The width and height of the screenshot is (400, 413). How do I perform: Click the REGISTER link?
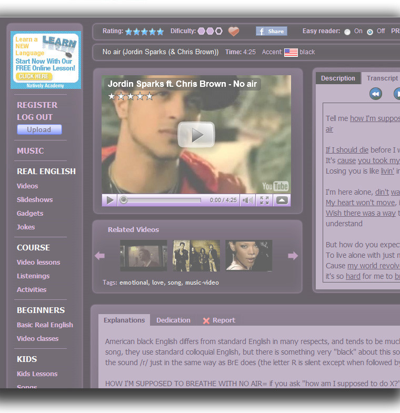(37, 105)
